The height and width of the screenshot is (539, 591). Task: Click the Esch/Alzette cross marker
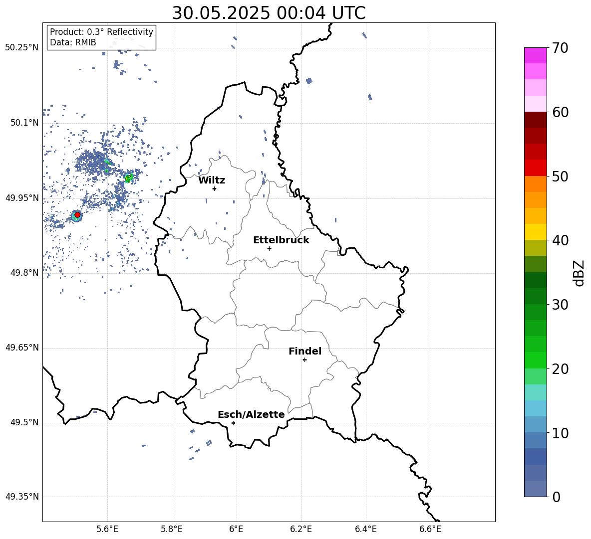233,423
